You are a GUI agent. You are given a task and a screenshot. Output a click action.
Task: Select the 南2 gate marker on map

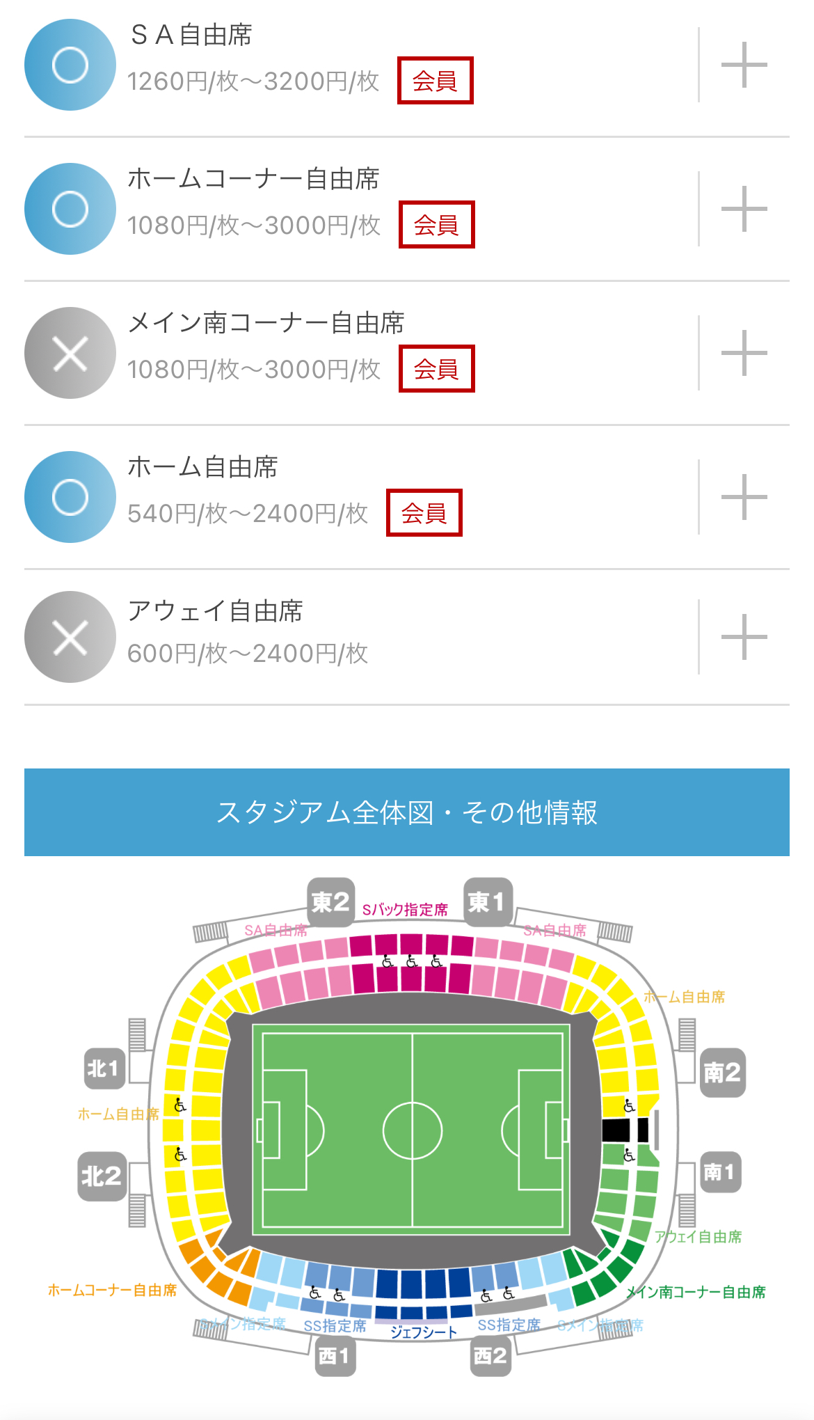(722, 1073)
